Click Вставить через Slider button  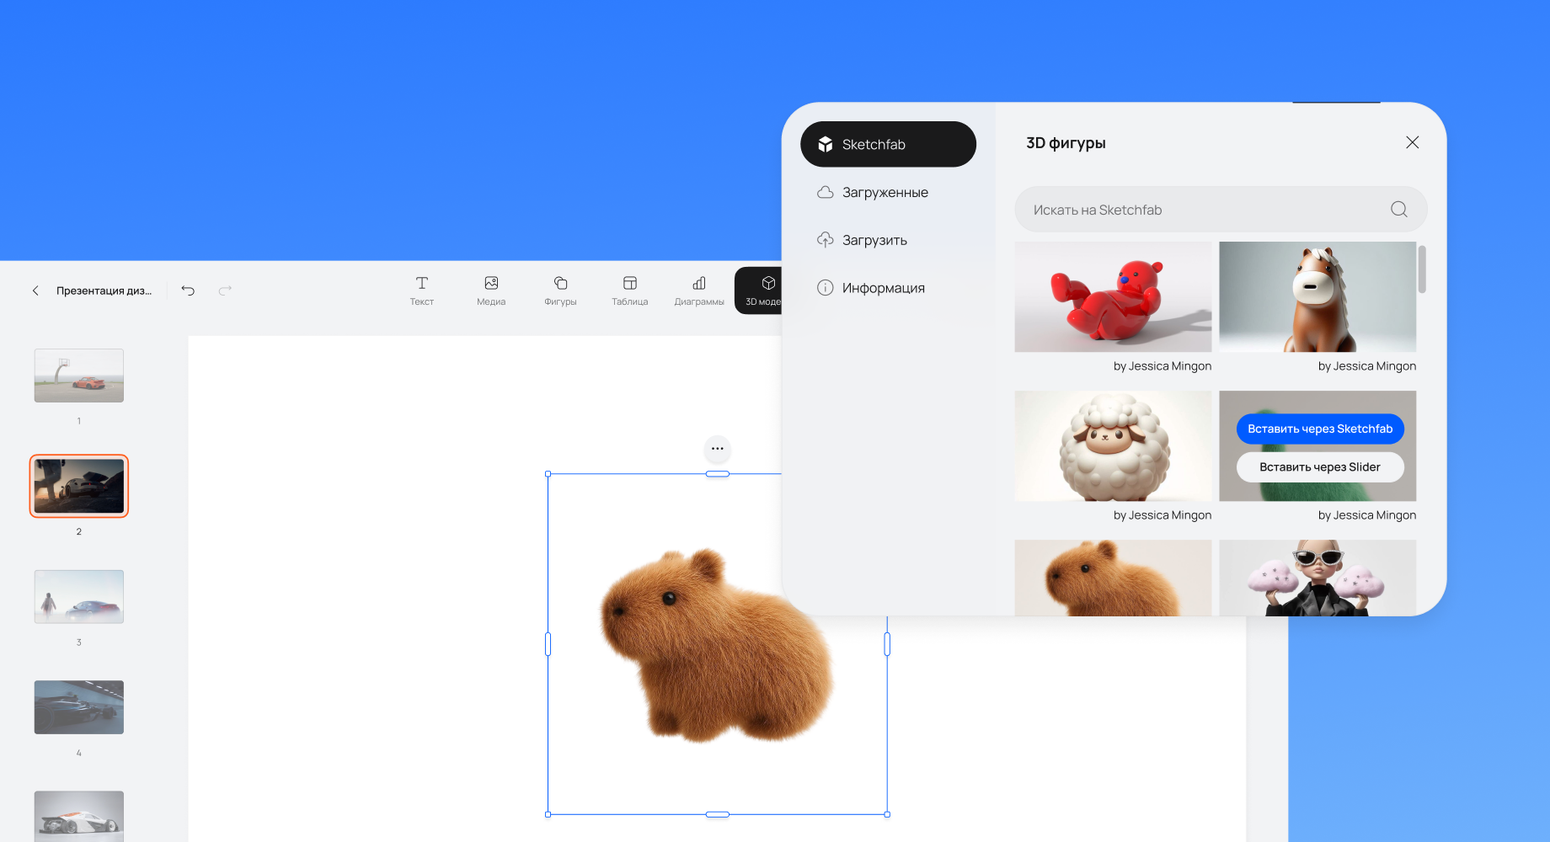(1319, 467)
